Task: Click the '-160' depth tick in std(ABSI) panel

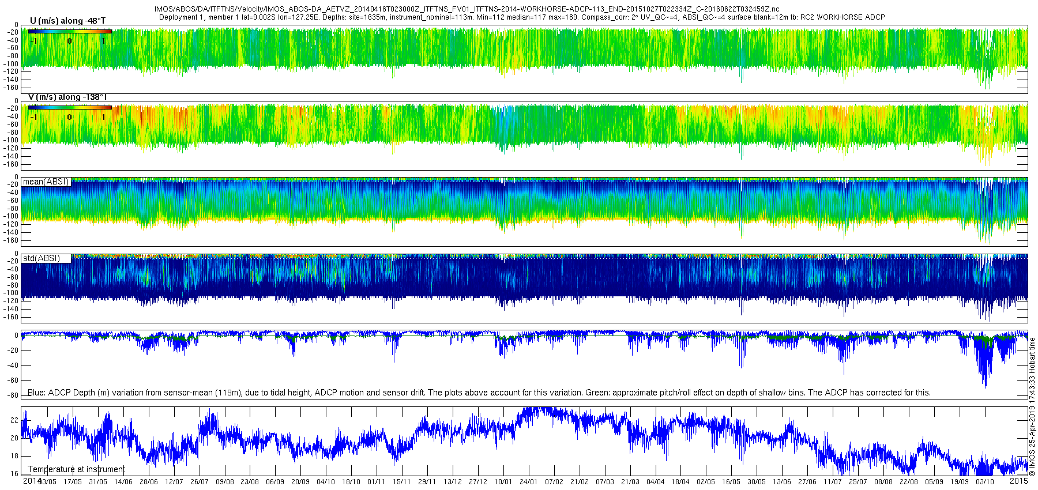Action: 11,317
